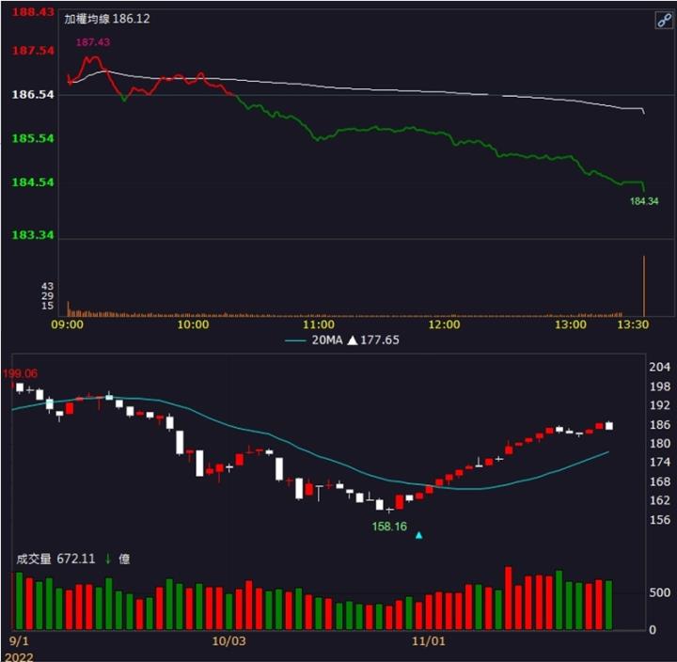Click the 168 daily chart axis value
The width and height of the screenshot is (677, 662).
(x=660, y=481)
